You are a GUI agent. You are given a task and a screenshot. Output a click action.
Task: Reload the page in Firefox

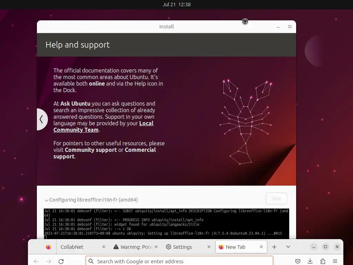61,262
